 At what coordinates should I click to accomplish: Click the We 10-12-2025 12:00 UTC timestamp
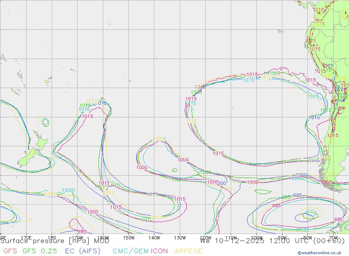(x=272, y=241)
